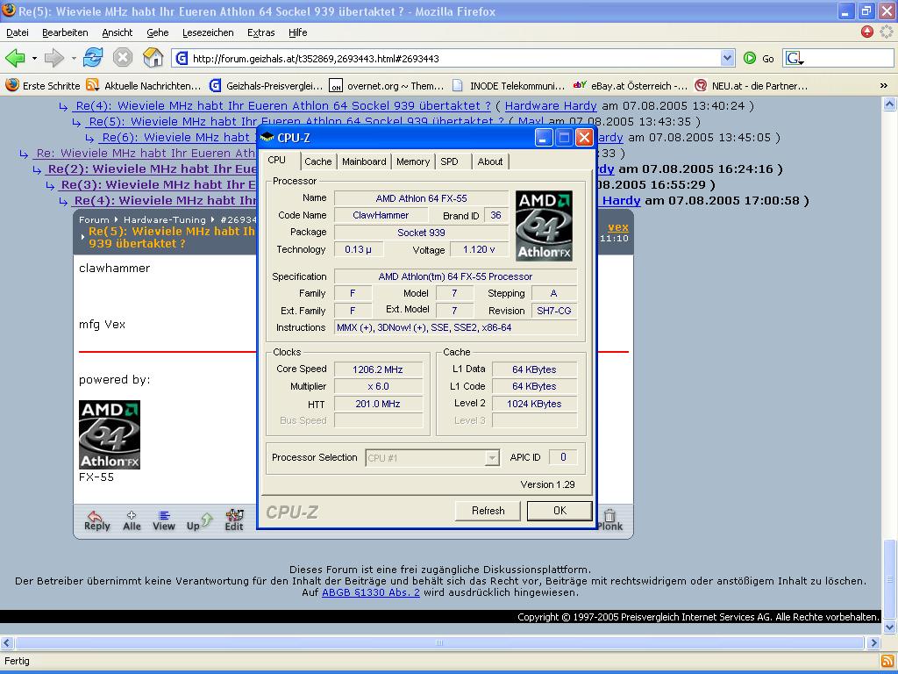Show more bookmarks chevron
The width and height of the screenshot is (898, 674).
point(884,85)
